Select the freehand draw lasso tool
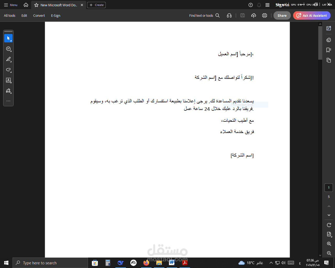Screen dimensions: 335x268 point(8,70)
